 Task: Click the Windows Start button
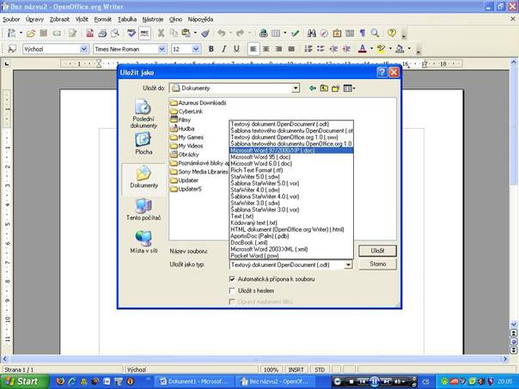pos(24,381)
